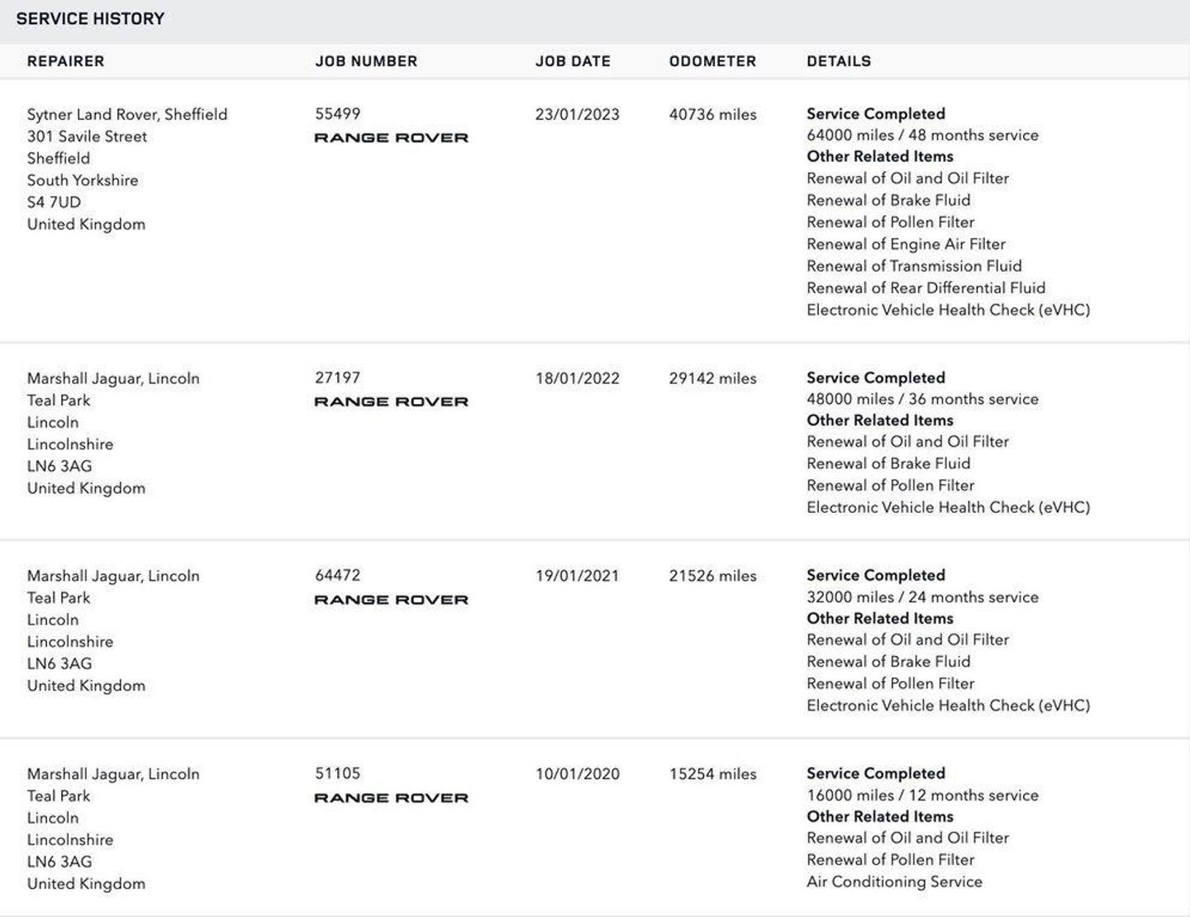The height and width of the screenshot is (917, 1190).
Task: Click the Service History section title
Action: [x=90, y=18]
